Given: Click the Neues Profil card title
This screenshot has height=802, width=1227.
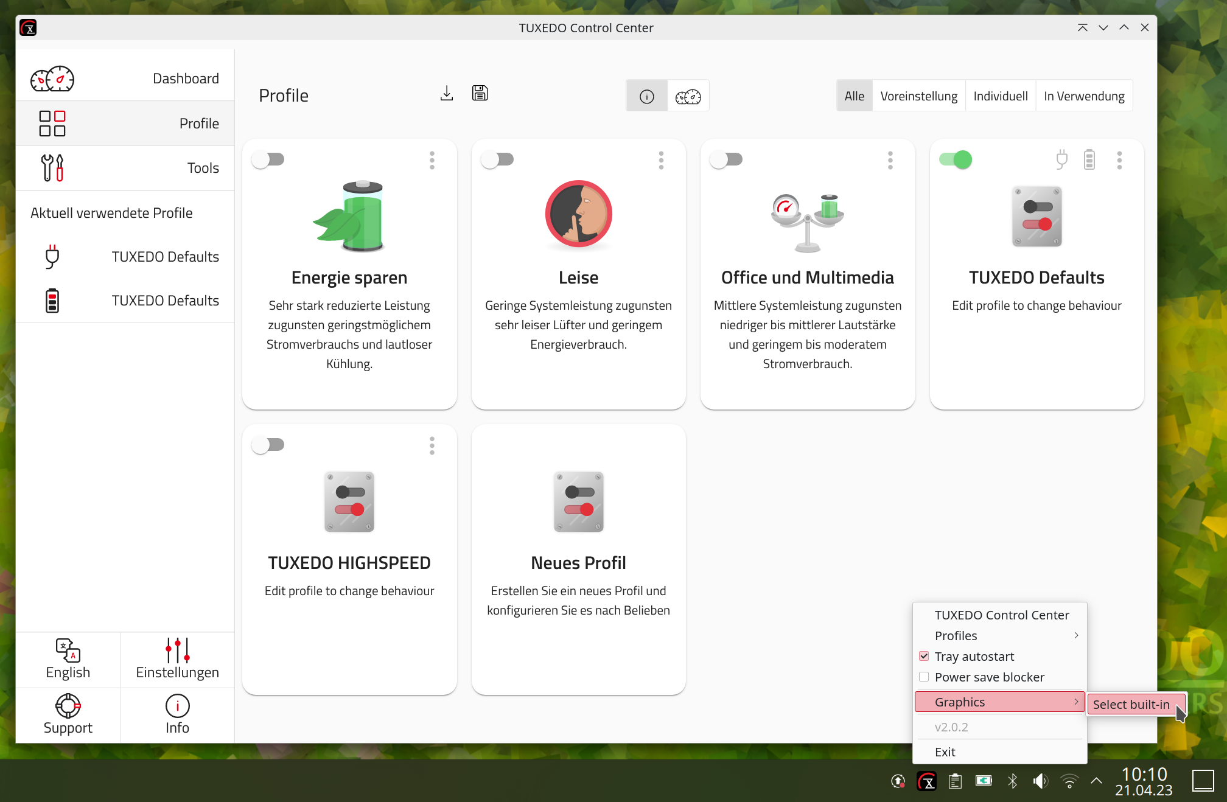Looking at the screenshot, I should pos(578,563).
